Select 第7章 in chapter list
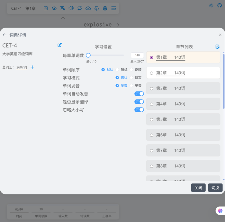This screenshot has height=222, width=225. pos(183,150)
